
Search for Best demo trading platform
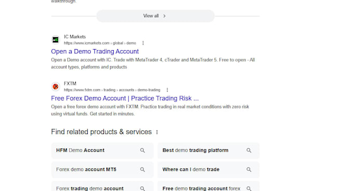pos(209,151)
